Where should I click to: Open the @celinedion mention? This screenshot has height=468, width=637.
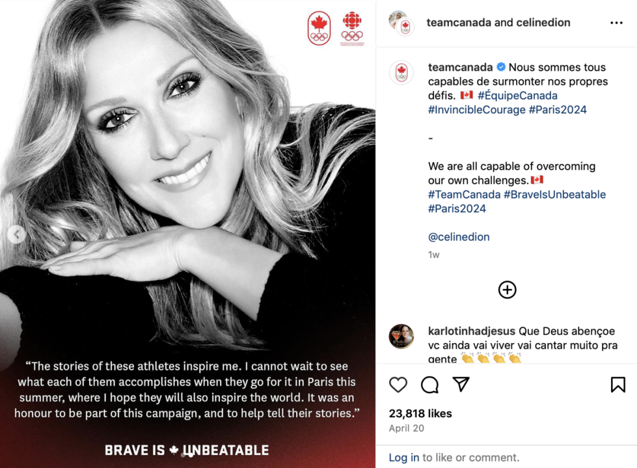[459, 236]
